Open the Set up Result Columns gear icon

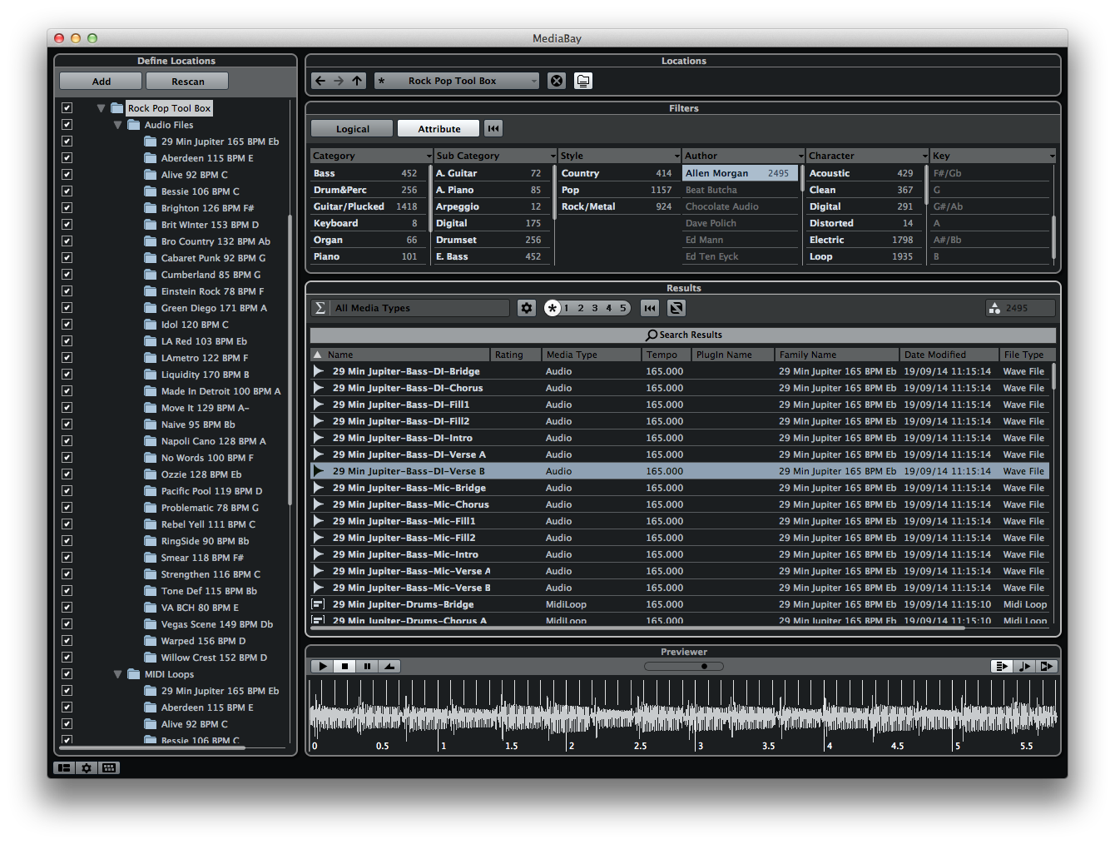(x=526, y=308)
